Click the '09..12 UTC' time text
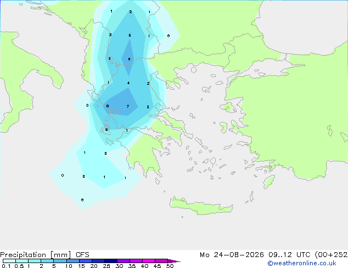348x268 pixels. 289,255
